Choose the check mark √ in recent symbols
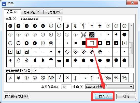Image resolution: width=140 pixels, height=103 pixels. (x=59, y=78)
